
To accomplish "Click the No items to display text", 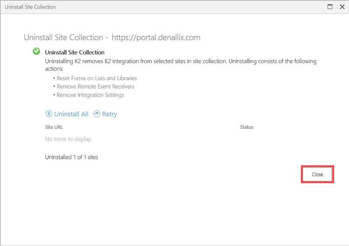I will (69, 140).
